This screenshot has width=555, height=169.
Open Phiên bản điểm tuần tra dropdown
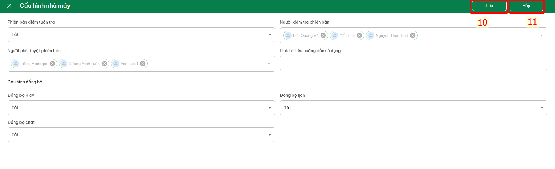tap(141, 35)
